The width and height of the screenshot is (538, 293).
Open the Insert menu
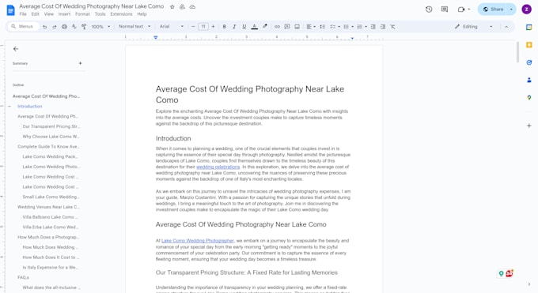(64, 14)
